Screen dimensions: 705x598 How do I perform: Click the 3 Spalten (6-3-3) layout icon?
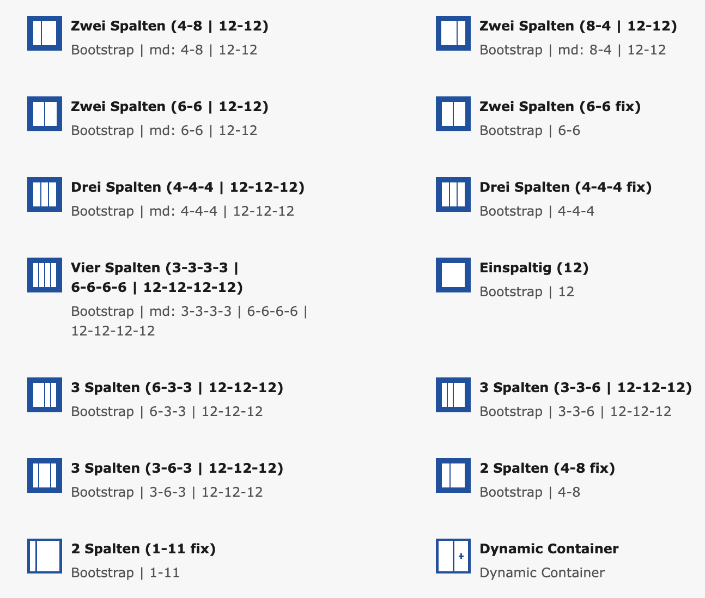point(45,395)
